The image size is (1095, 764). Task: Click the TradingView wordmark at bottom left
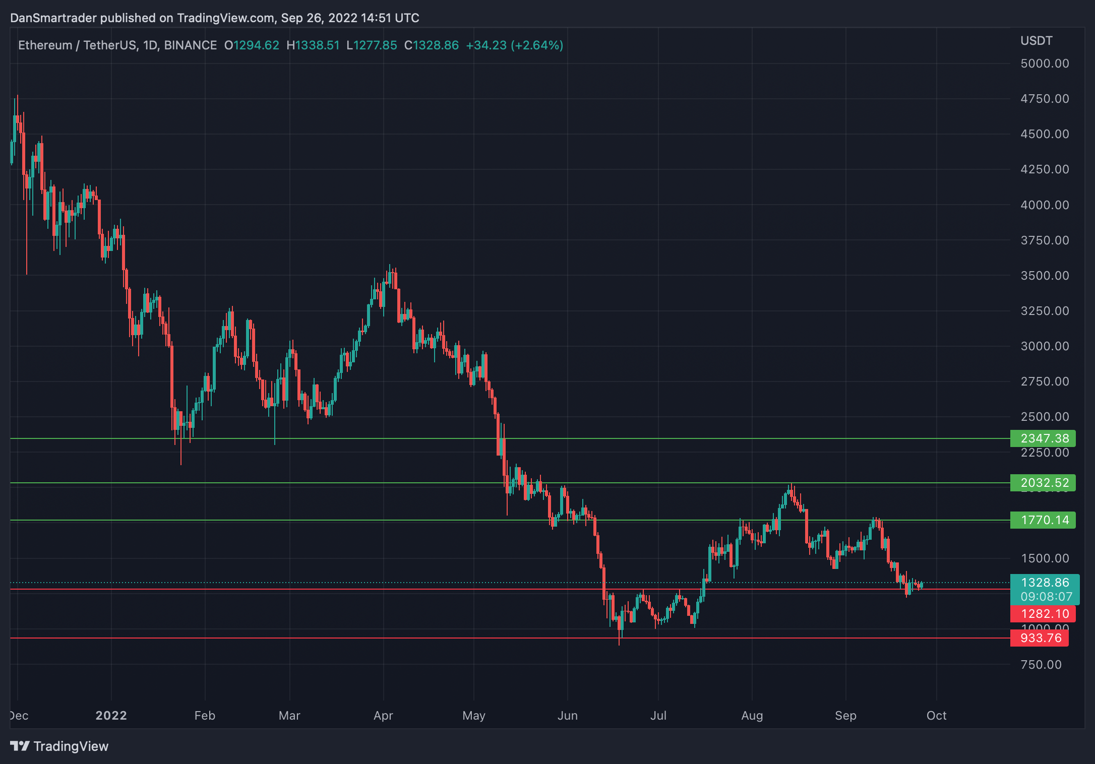point(71,746)
